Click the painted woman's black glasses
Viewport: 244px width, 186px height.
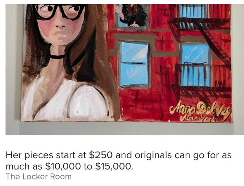(x=60, y=11)
